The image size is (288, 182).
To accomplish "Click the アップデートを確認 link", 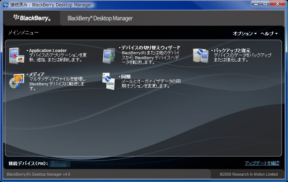I will click(262, 163).
